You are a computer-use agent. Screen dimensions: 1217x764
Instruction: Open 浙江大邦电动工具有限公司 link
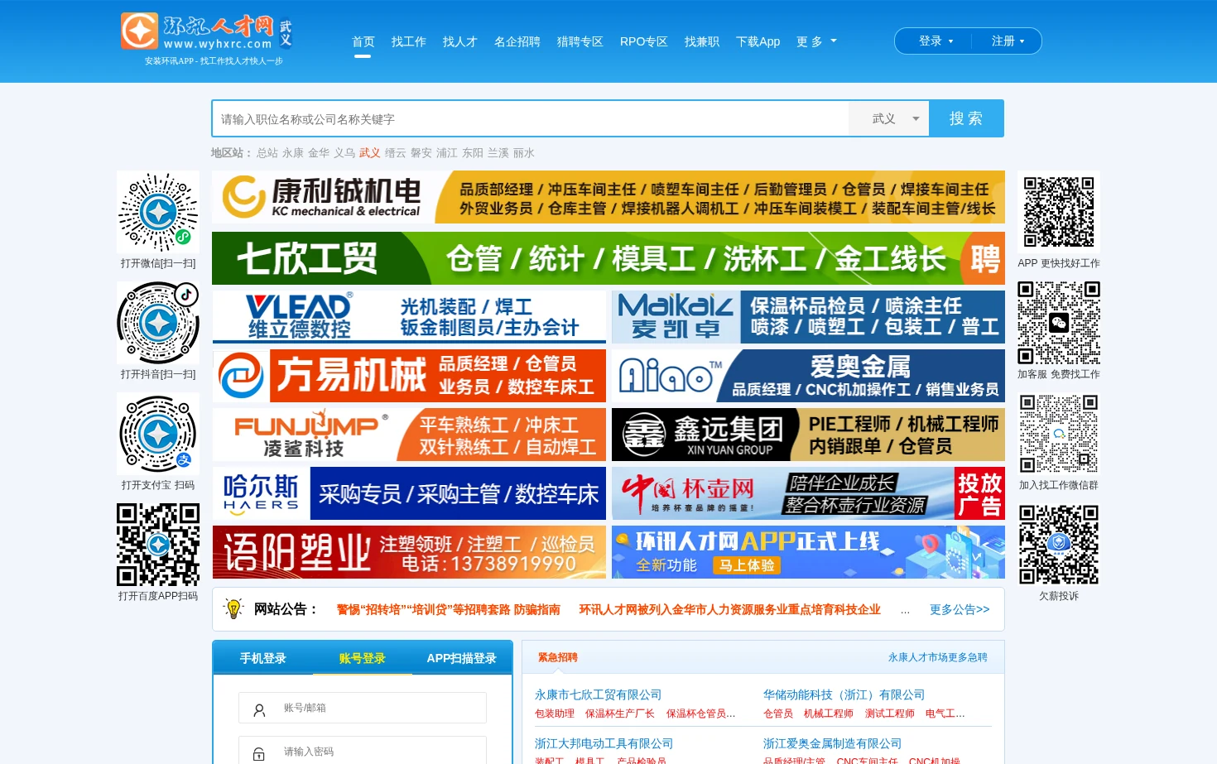pos(604,743)
